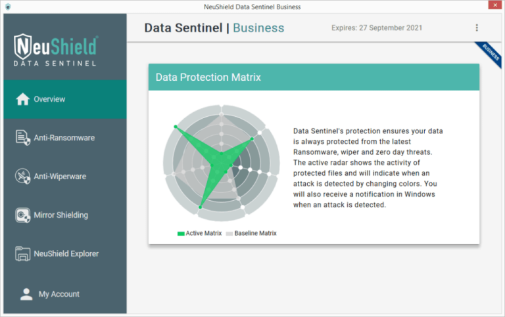Click the expiry date text
The height and width of the screenshot is (317, 505).
[377, 28]
